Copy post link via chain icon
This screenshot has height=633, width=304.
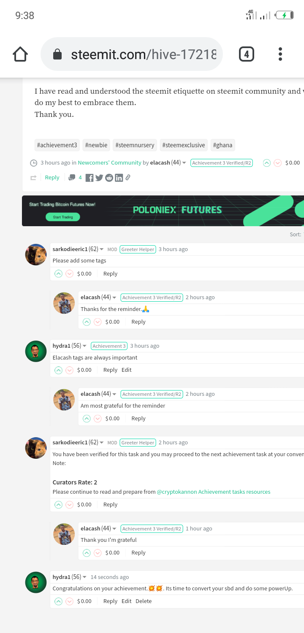click(128, 178)
